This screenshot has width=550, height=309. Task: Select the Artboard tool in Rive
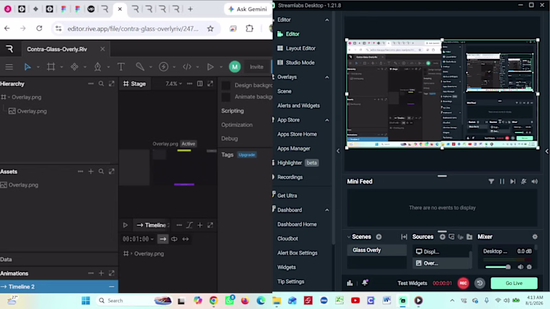[x=51, y=67]
